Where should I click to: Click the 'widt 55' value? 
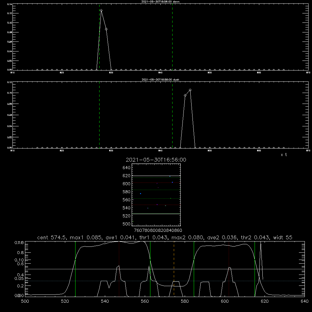283,237
